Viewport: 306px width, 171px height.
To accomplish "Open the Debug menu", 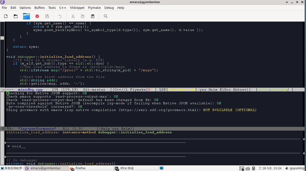I will [109, 8].
